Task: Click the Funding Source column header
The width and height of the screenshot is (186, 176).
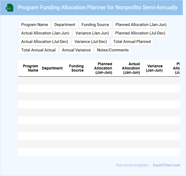Action: (x=76, y=68)
